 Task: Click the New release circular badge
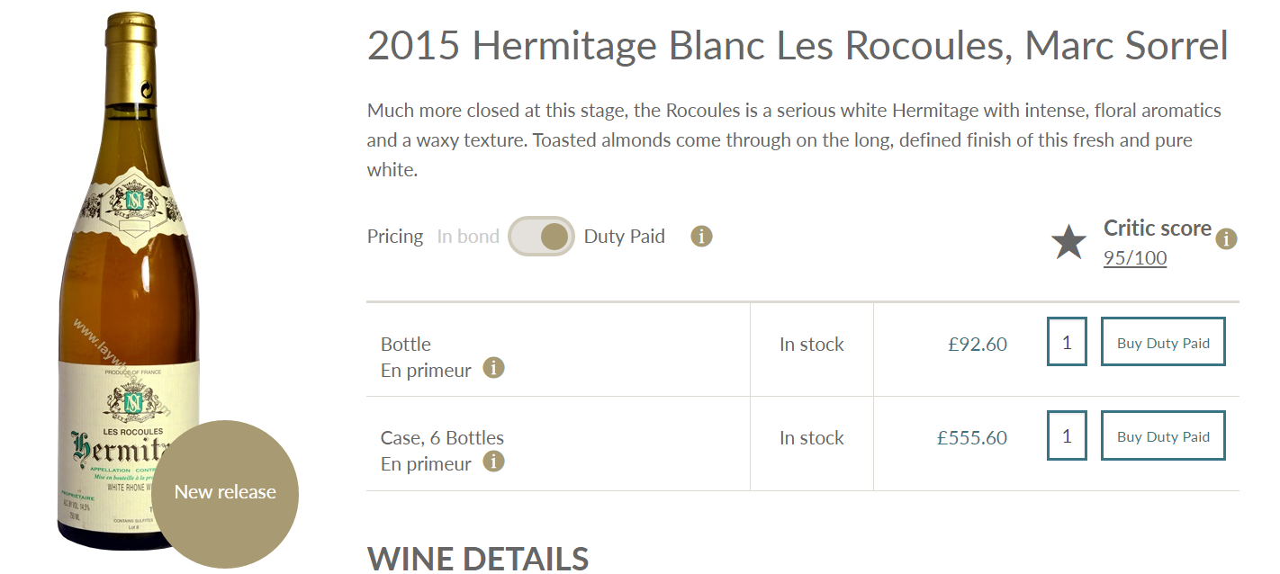[225, 494]
